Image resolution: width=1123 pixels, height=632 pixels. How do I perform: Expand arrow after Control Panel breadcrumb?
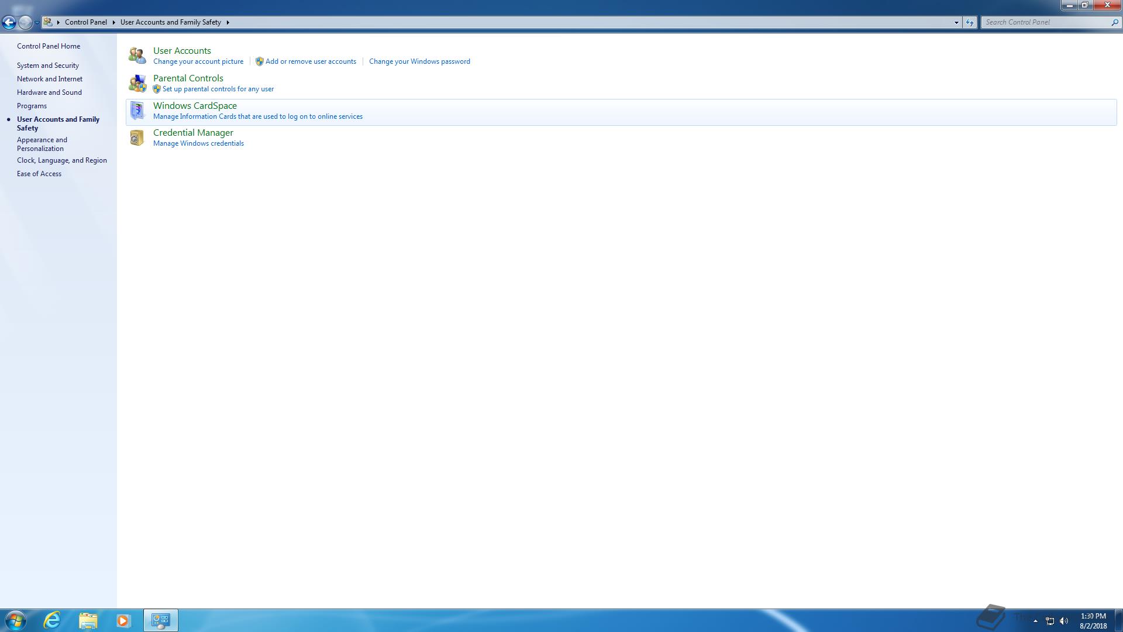(x=113, y=22)
